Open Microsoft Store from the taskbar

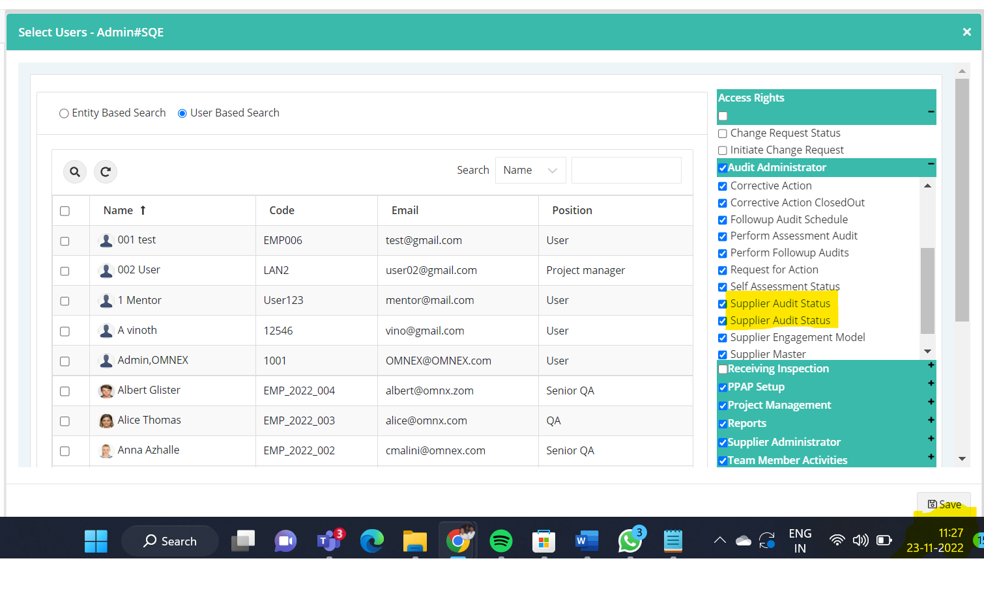(x=543, y=541)
